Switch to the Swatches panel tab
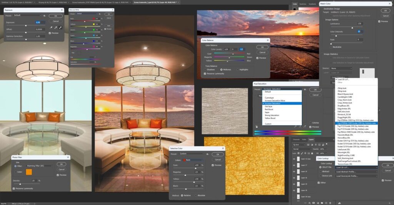 303,4
